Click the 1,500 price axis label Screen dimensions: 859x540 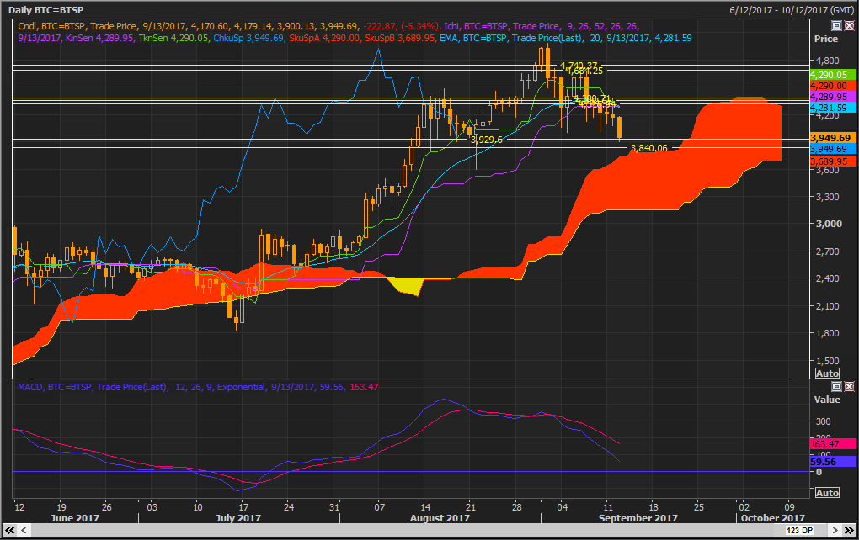[828, 361]
